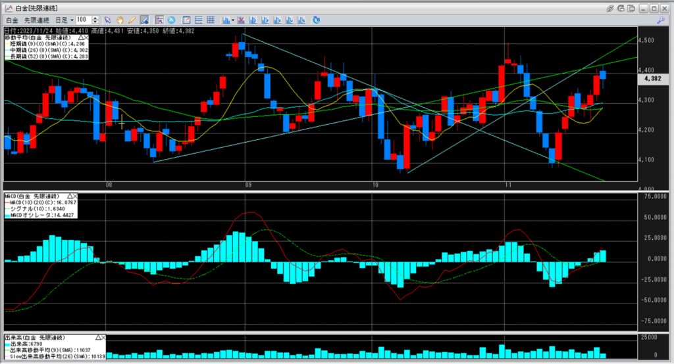Select the arrow pointer tool
The height and width of the screenshot is (364, 674).
(107, 20)
